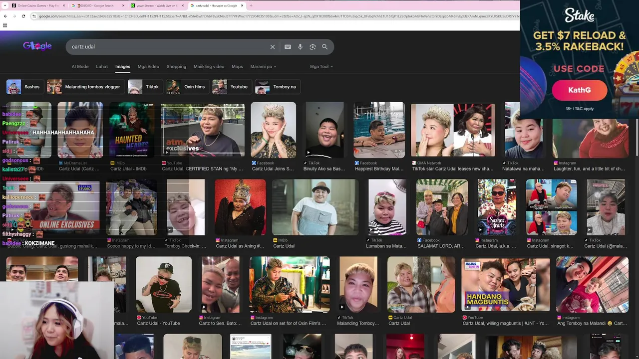Open Cartz Udal as Aning red dress image
The image size is (639, 359).
click(240, 207)
